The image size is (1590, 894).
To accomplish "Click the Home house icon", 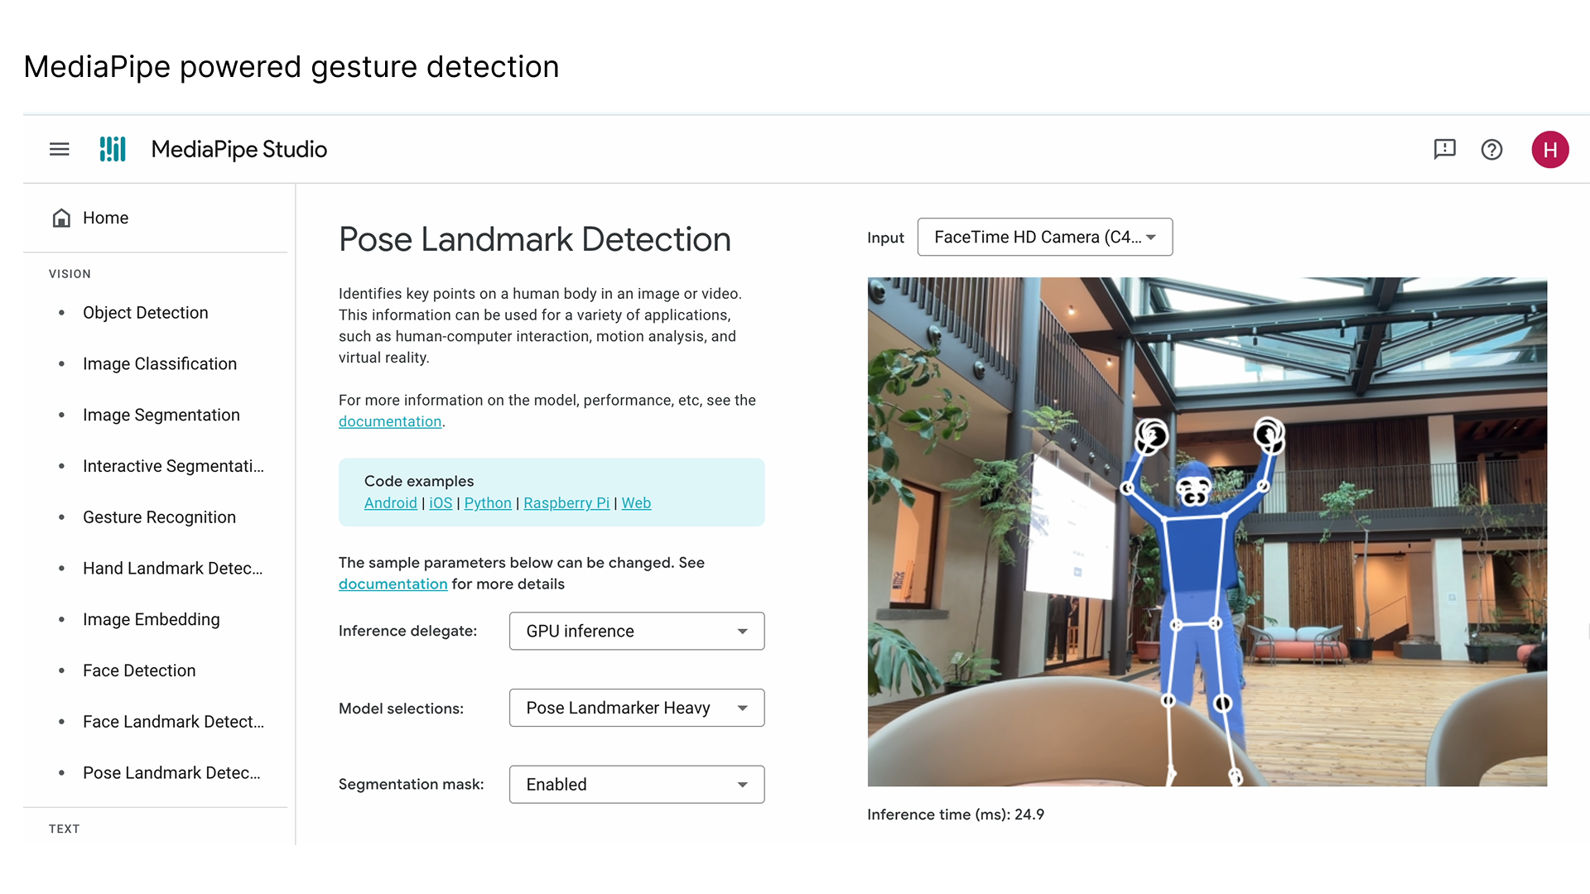I will pyautogui.click(x=61, y=218).
